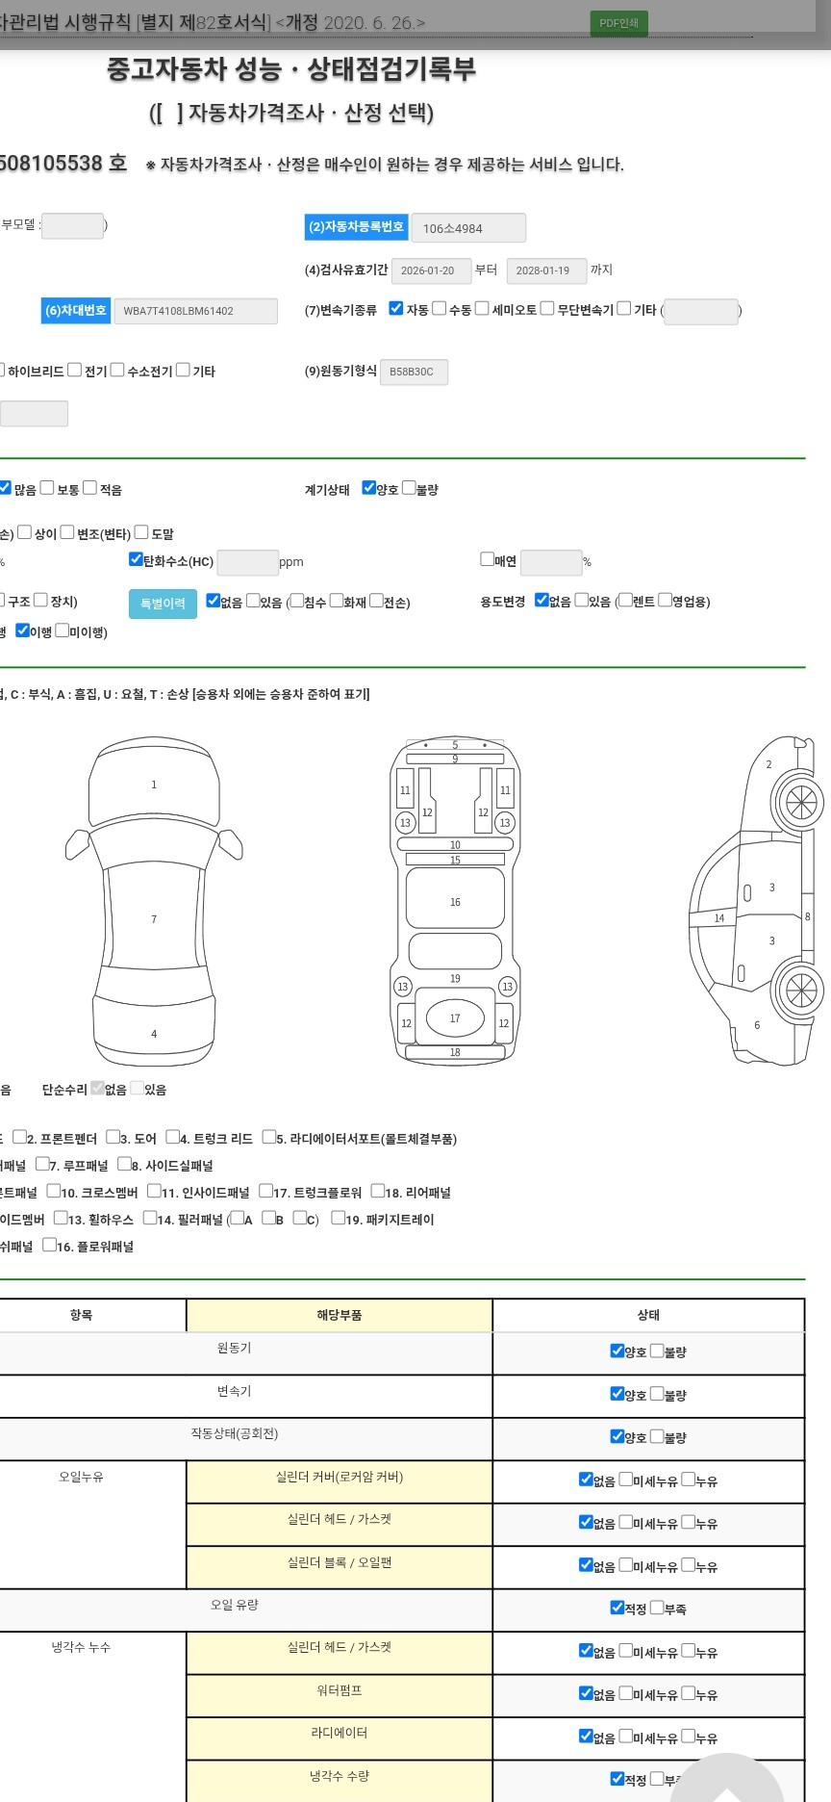This screenshot has height=1802, width=831.
Task: Check the 미이행 checkbox
Action: pyautogui.click(x=63, y=631)
